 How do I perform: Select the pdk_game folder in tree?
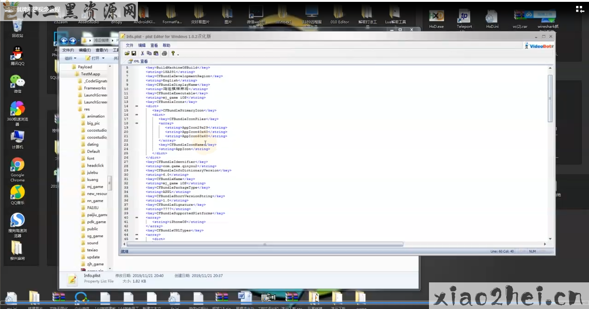[93, 222]
